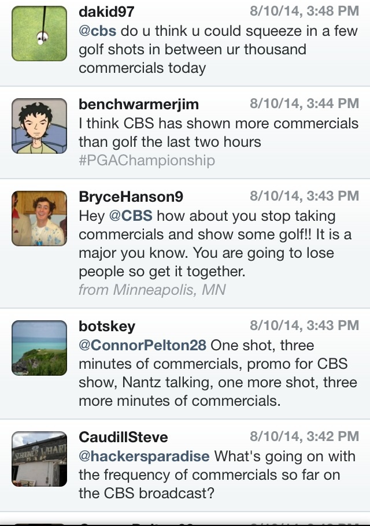Open botskey's coastal landscape avatar

coord(39,348)
